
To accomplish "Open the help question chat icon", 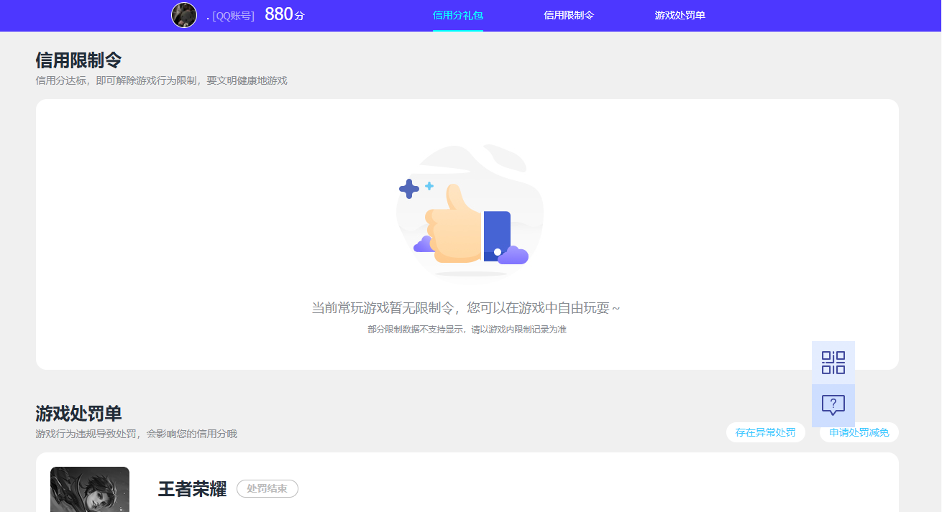I will 833,406.
